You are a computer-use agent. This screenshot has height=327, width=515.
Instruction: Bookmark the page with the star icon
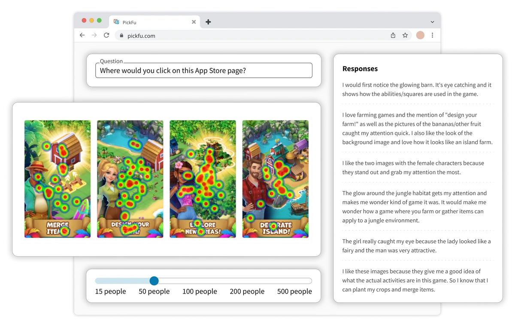(405, 35)
